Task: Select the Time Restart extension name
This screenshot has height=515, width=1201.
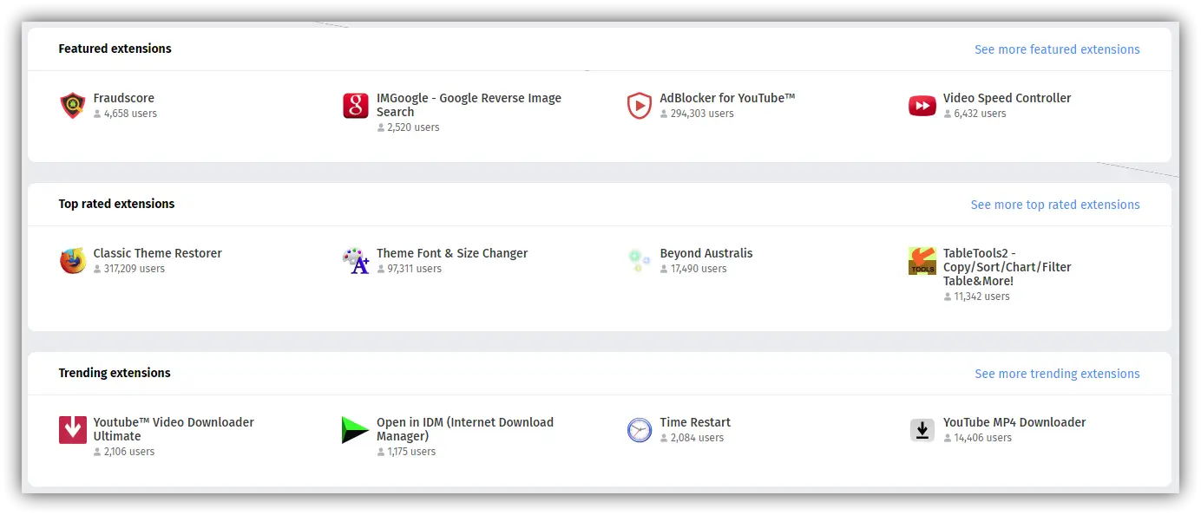Action: click(x=694, y=422)
